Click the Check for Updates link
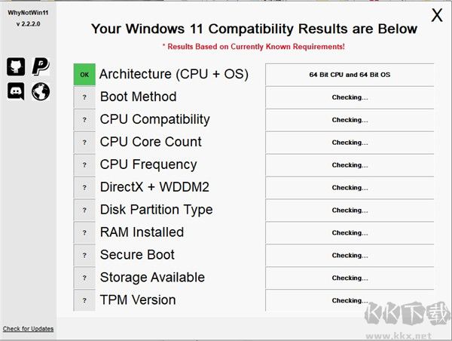The width and height of the screenshot is (452, 341). point(28,329)
